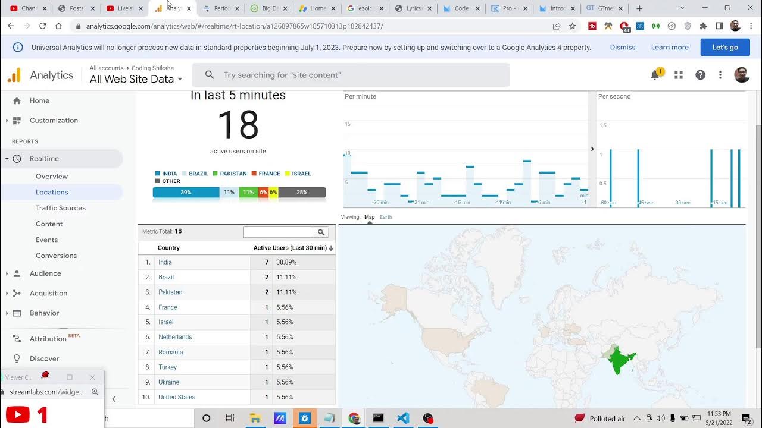Viewport: 762px width, 428px height.
Task: Open the All Web Site Data dropdown
Action: (x=136, y=79)
